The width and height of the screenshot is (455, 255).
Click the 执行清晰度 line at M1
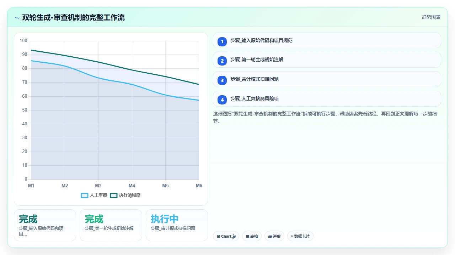point(31,50)
